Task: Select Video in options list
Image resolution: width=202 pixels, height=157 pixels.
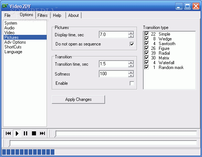Action: coord(25,33)
